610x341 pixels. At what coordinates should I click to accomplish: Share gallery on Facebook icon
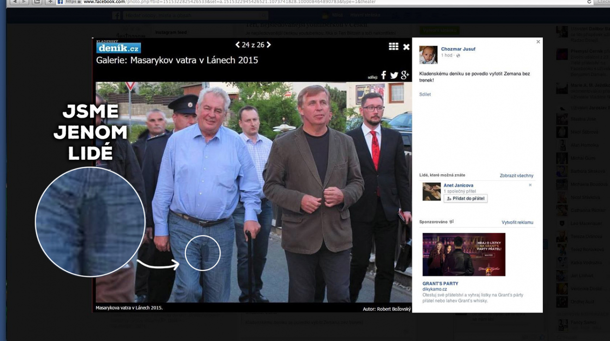(383, 75)
